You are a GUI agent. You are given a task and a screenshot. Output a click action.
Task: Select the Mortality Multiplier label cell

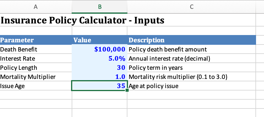point(36,77)
